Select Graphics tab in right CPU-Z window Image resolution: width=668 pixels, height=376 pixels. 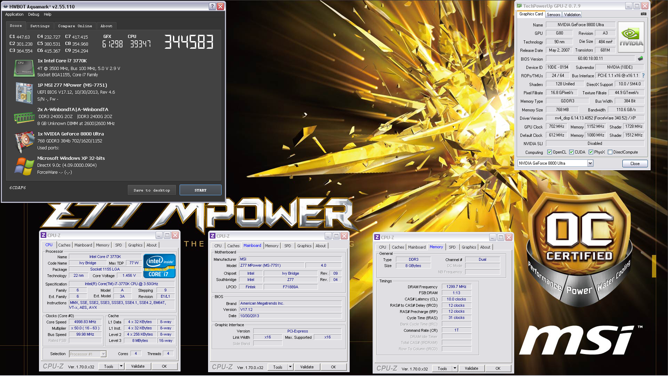(x=469, y=247)
